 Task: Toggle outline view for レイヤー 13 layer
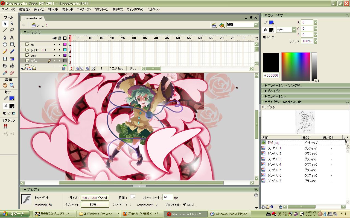tap(65, 50)
